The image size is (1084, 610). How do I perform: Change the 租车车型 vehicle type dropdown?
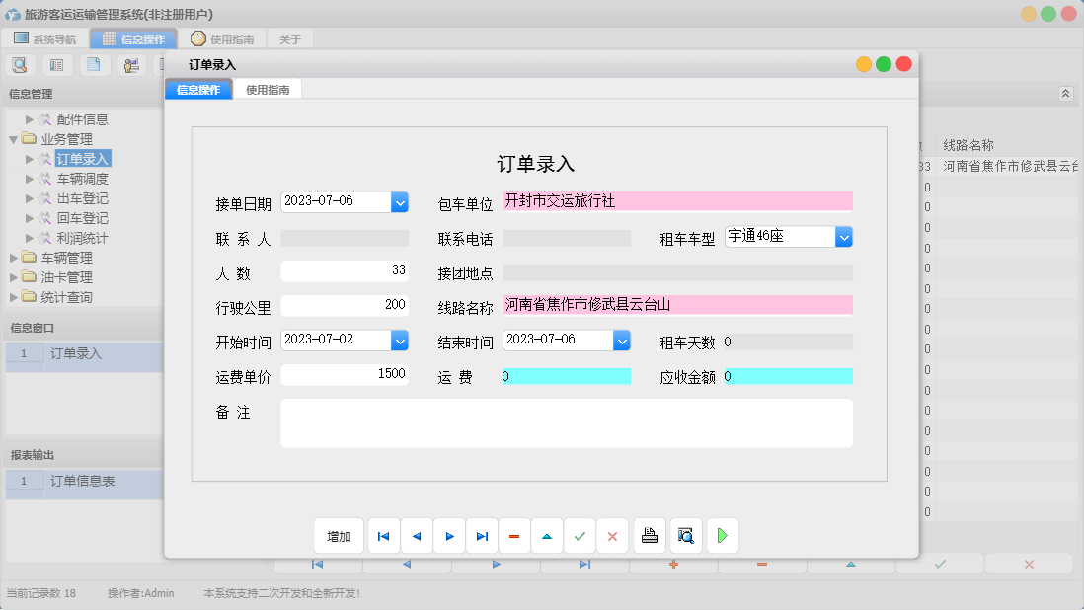(844, 236)
